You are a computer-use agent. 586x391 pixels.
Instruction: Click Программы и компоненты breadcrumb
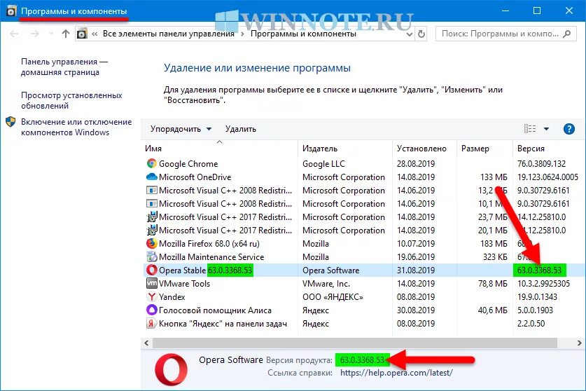303,34
